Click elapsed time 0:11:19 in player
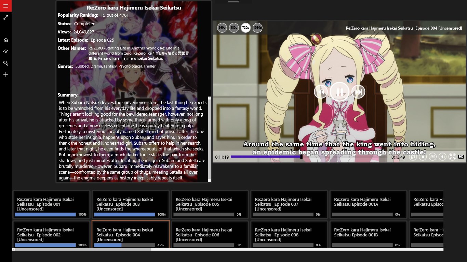 pyautogui.click(x=222, y=157)
